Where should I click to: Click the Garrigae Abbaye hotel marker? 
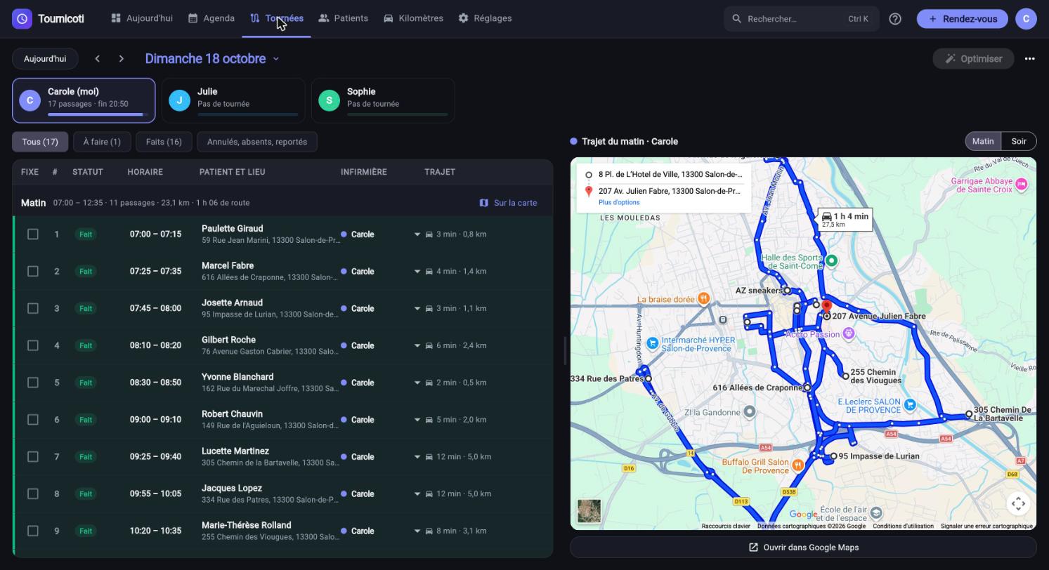coord(1022,184)
